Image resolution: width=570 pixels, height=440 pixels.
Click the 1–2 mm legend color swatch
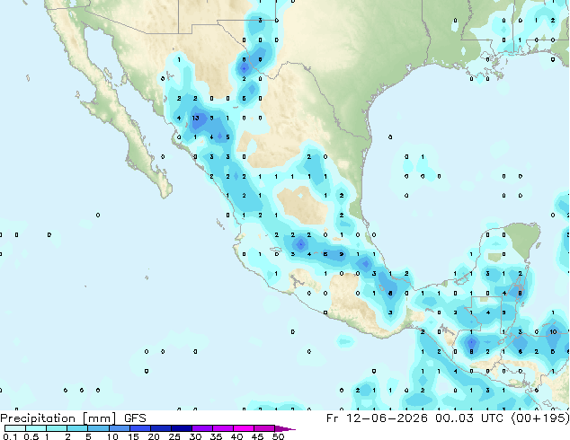coord(57,428)
